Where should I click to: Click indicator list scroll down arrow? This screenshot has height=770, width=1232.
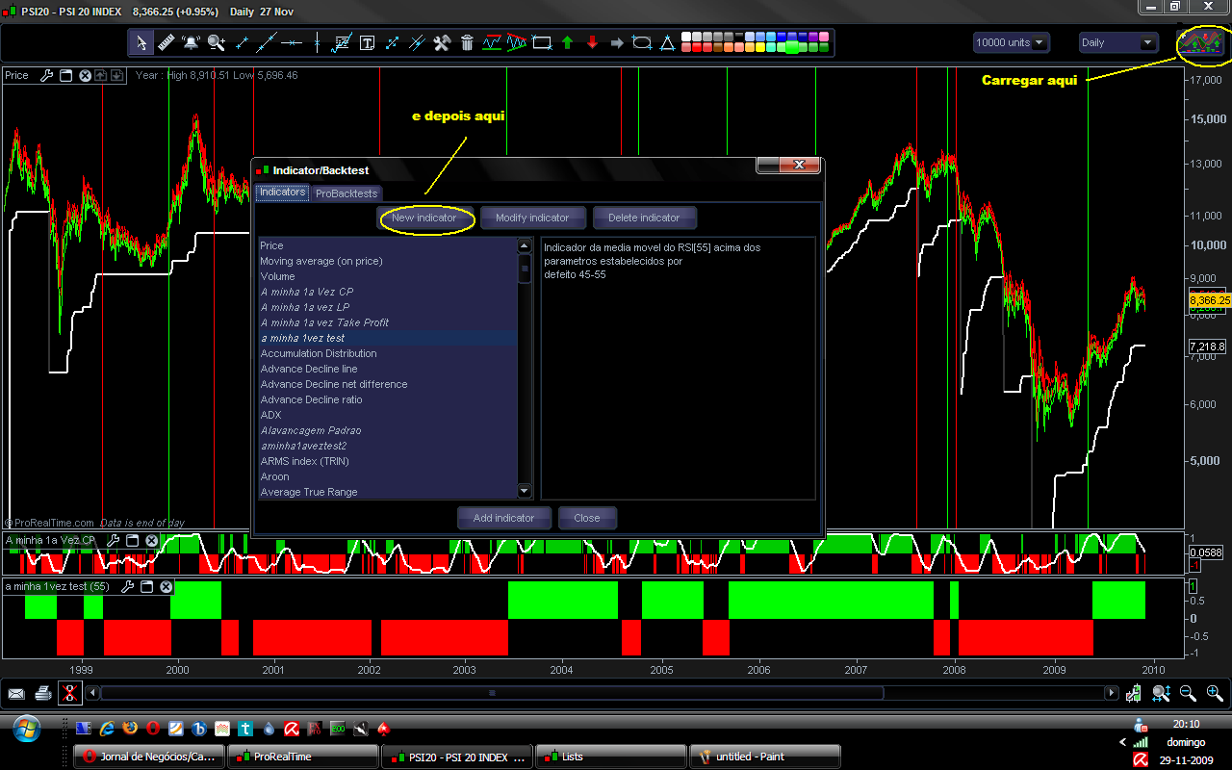(525, 491)
